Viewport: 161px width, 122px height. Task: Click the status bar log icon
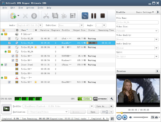[x=112, y=119]
